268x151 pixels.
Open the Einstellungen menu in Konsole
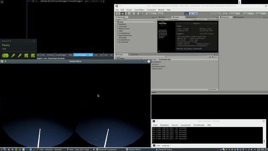199,125
